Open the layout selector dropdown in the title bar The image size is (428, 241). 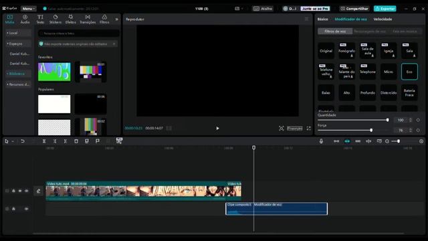(x=239, y=9)
